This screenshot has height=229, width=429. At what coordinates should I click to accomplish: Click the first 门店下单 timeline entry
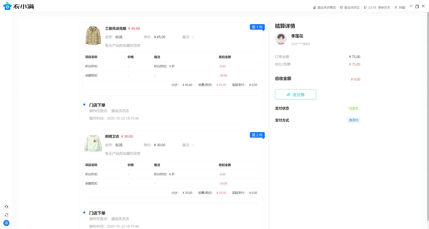[97, 105]
